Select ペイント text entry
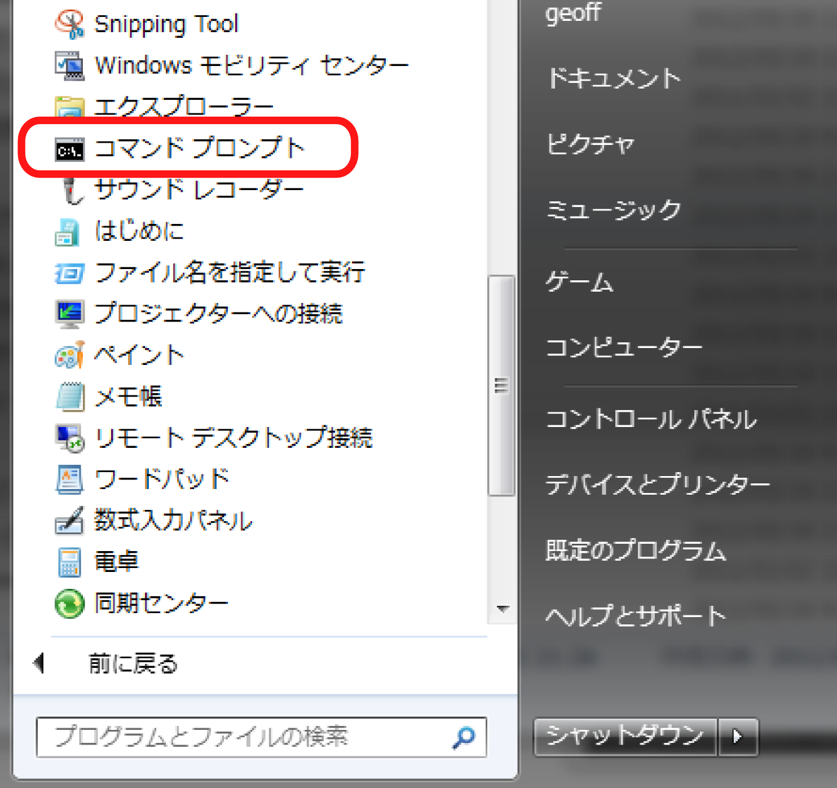The image size is (837, 788). point(139,355)
